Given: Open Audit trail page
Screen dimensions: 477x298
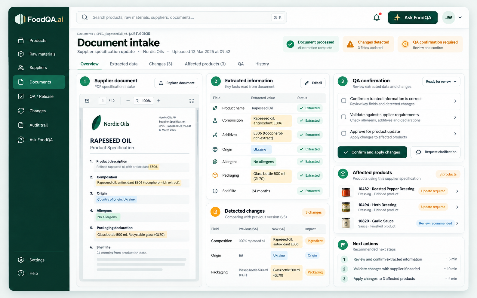Looking at the screenshot, I should tap(39, 125).
